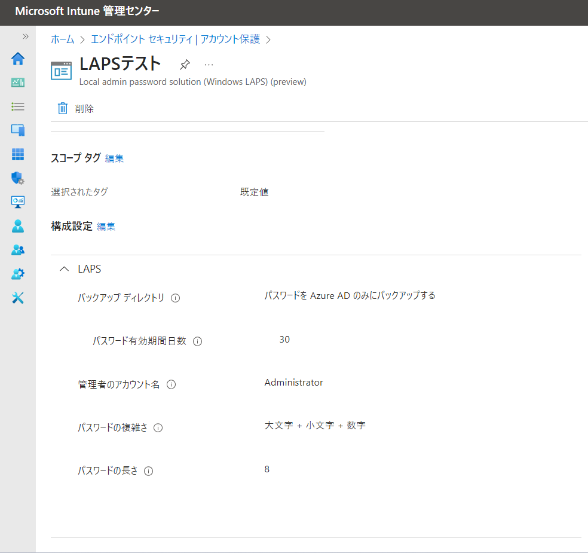Show info for パスワードの複雑さ
This screenshot has width=588, height=553.
158,428
